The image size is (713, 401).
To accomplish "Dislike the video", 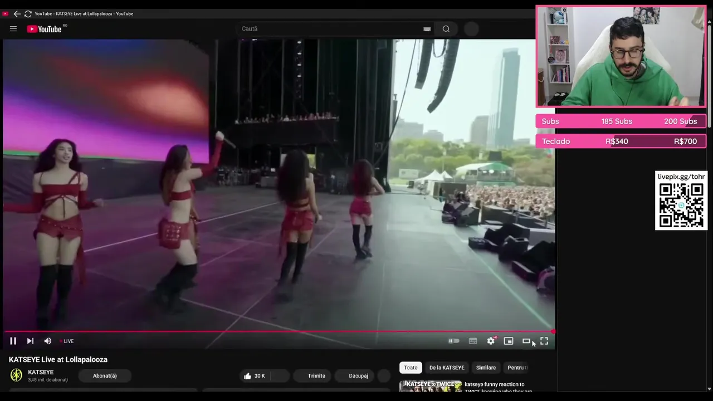I will tap(280, 376).
